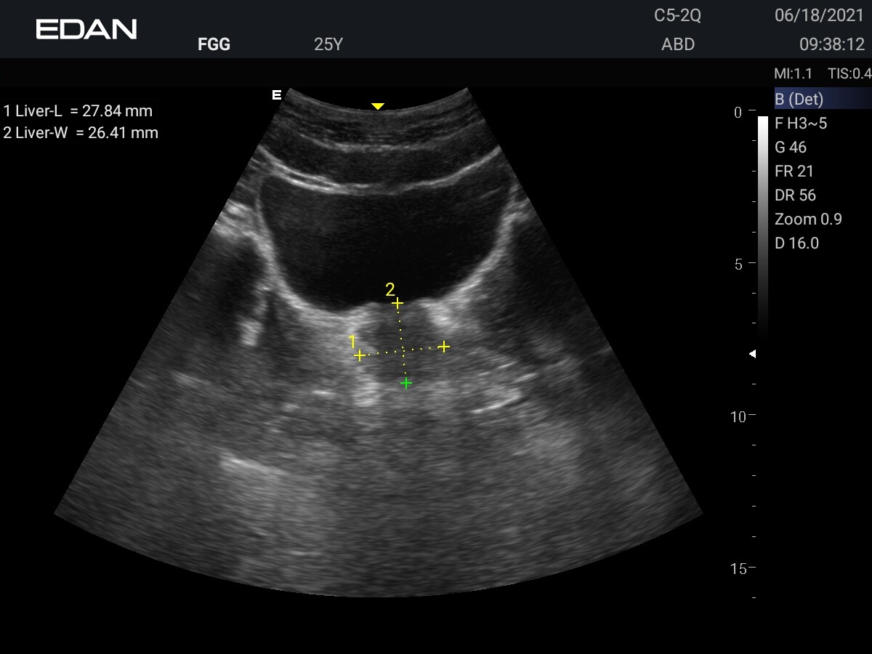The image size is (872, 654).
Task: Click the F H3~5 frequency parameter
Action: pyautogui.click(x=801, y=124)
